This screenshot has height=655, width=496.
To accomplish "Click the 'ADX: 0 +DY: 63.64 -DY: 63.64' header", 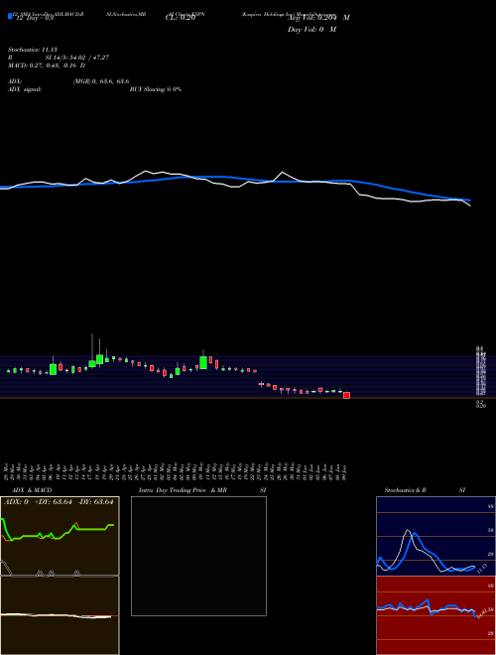I will coord(59,502).
